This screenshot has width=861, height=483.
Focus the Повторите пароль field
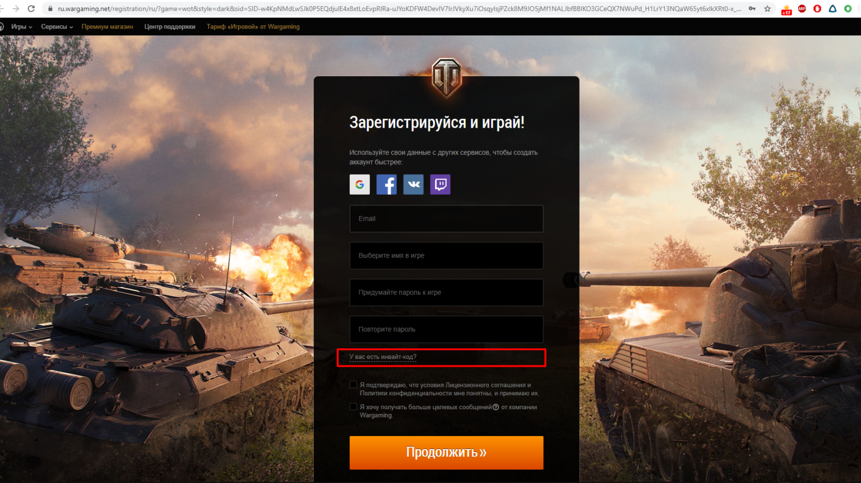click(446, 329)
